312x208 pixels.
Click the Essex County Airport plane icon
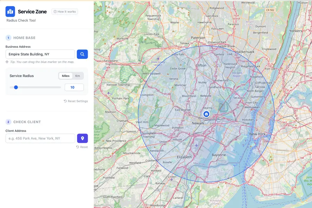[158, 58]
